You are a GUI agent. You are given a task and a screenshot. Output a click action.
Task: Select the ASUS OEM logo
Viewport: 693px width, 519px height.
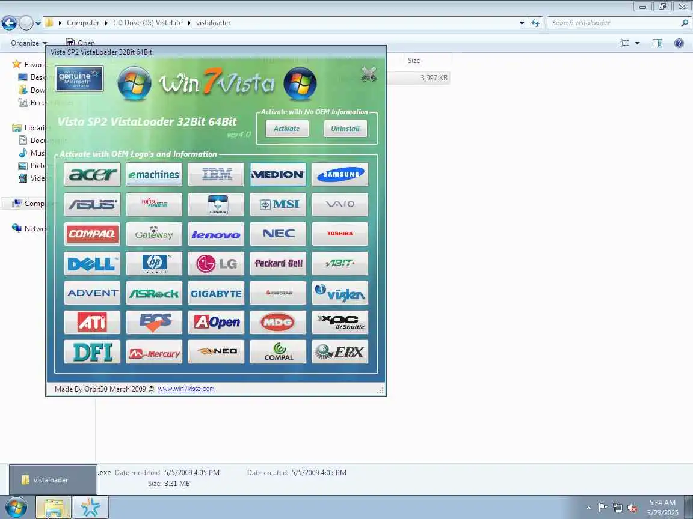point(92,204)
